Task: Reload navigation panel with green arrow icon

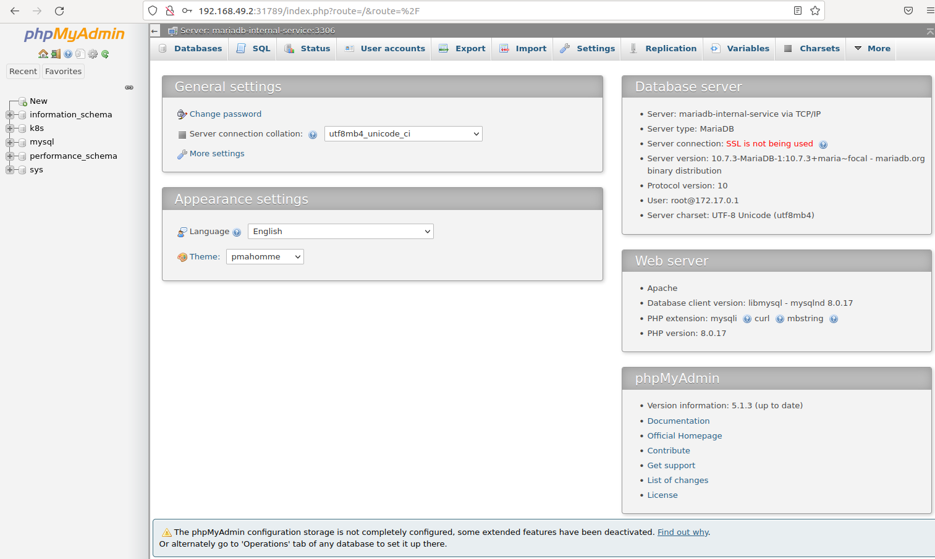Action: [105, 54]
